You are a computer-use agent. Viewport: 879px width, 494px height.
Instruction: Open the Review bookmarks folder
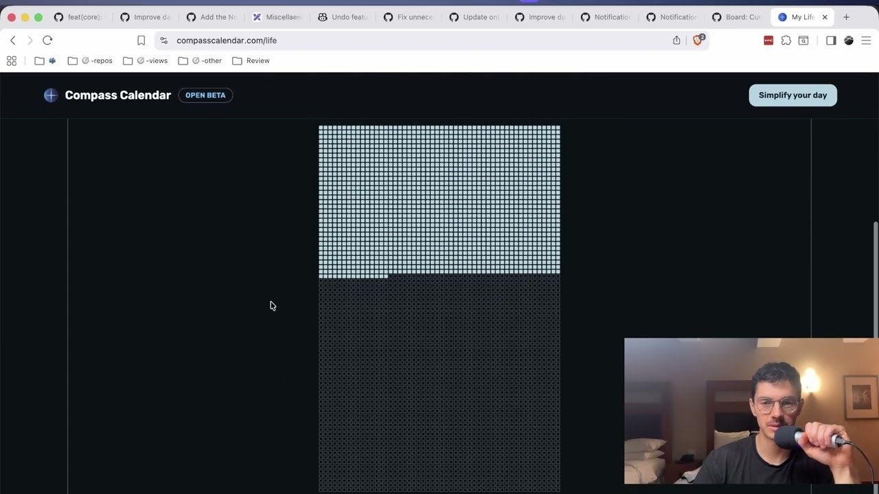[251, 60]
